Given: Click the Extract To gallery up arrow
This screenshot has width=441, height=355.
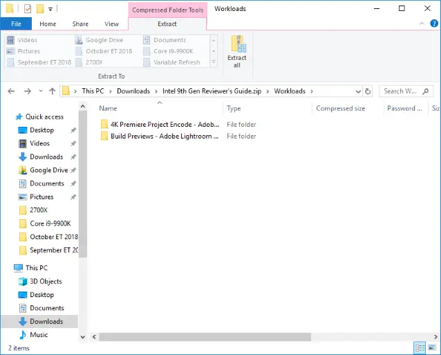Looking at the screenshot, I should 214,41.
